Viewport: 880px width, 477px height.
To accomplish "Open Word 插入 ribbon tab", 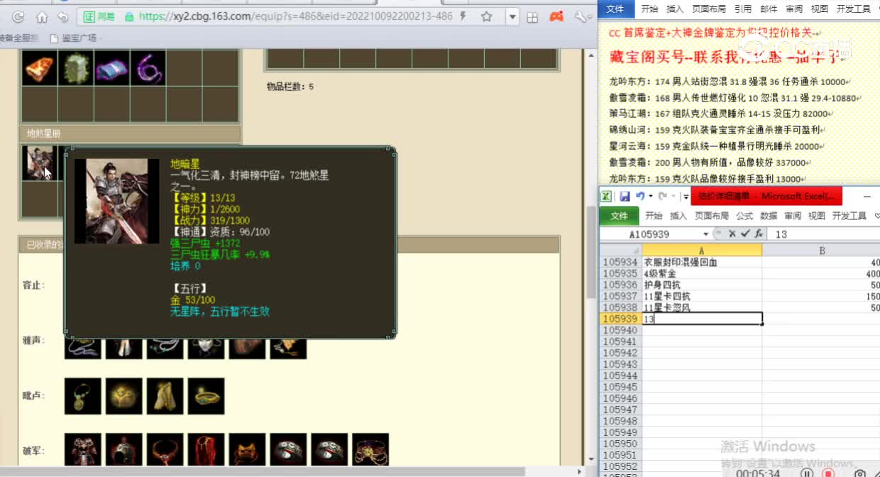I will coord(675,9).
